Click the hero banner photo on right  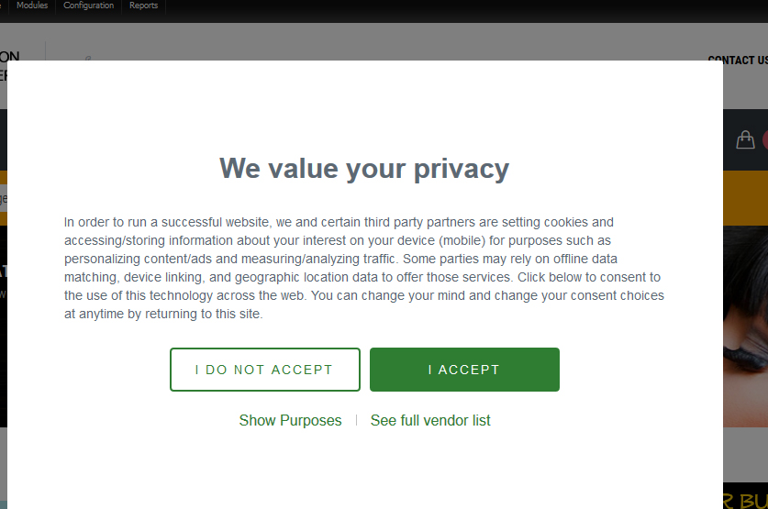point(745,321)
